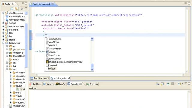
Task: Open the Graphical Layout tab
Action: [40, 78]
